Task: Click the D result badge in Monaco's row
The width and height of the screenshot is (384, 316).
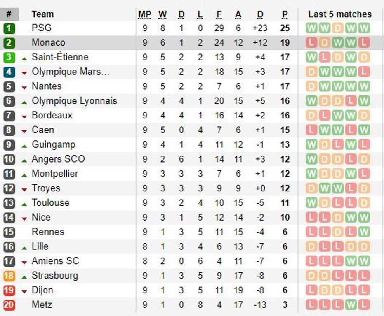Action: 324,43
